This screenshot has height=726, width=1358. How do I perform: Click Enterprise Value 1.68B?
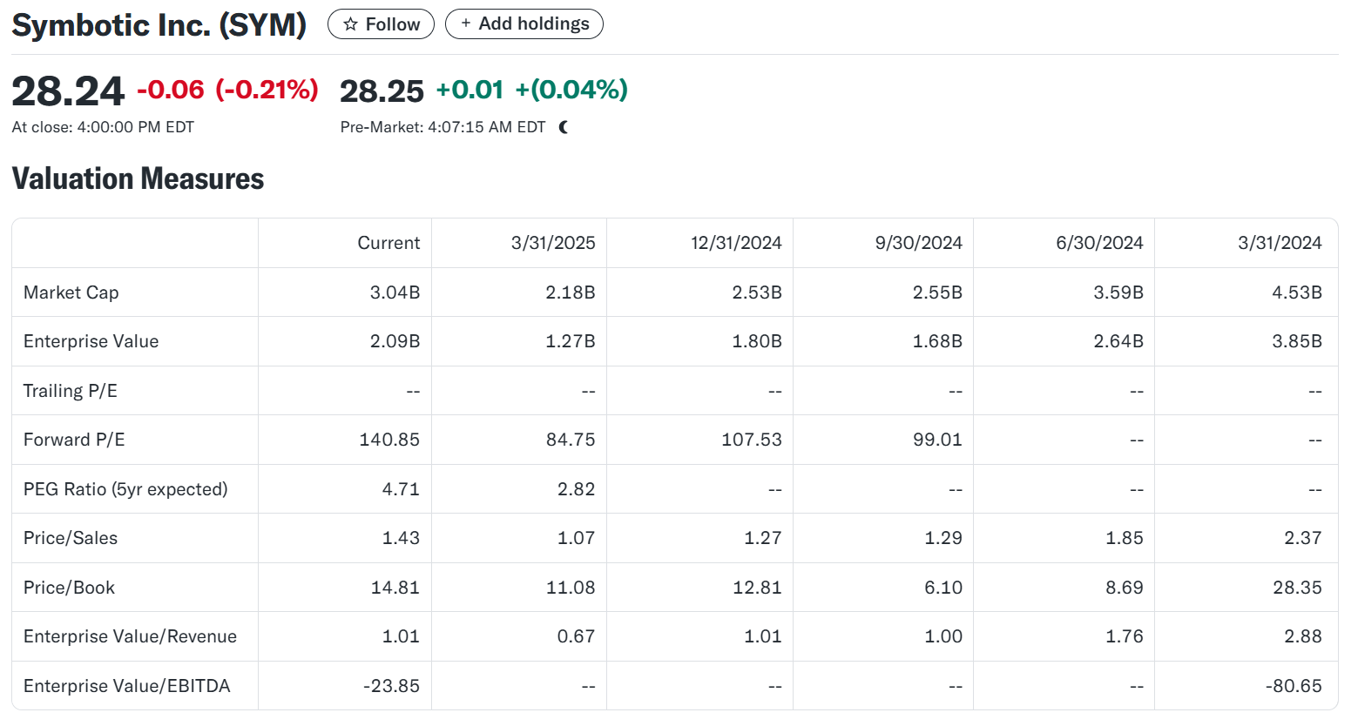pos(937,341)
